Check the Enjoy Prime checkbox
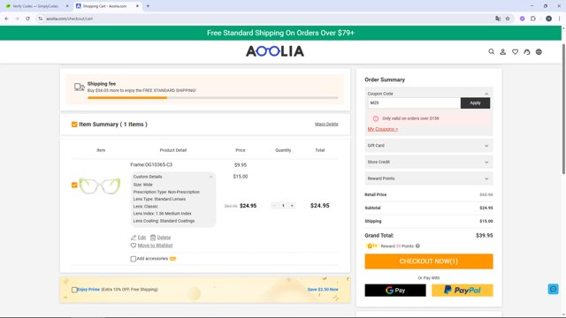The width and height of the screenshot is (566, 318). pos(74,290)
